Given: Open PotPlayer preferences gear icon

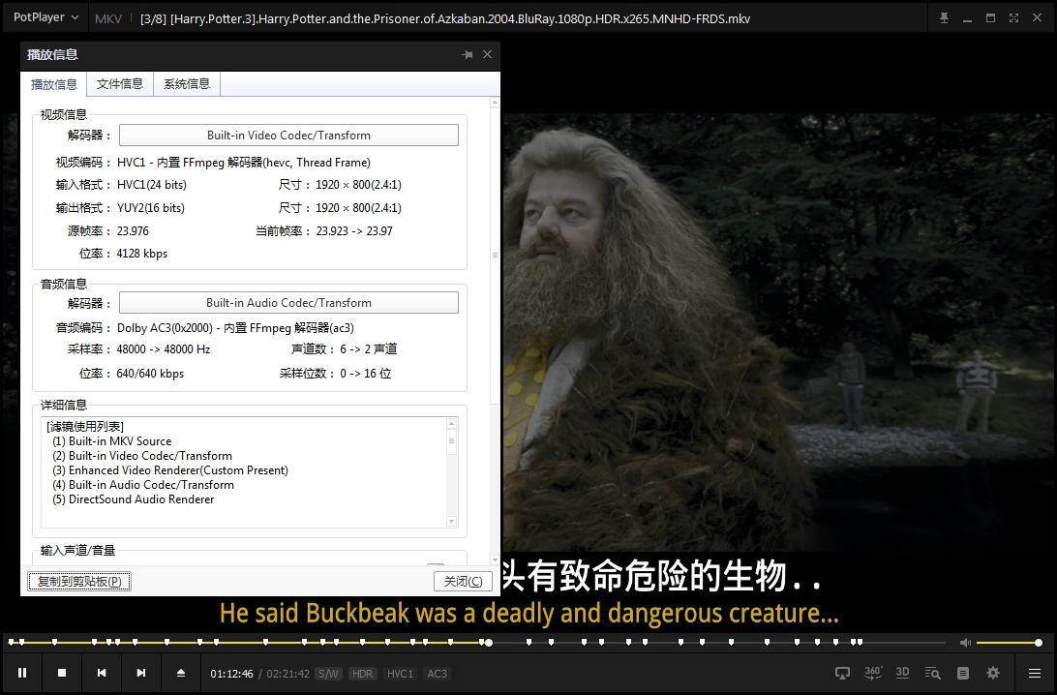Looking at the screenshot, I should point(992,673).
